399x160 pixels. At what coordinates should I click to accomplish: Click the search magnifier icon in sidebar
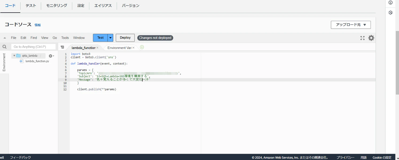click(5, 47)
